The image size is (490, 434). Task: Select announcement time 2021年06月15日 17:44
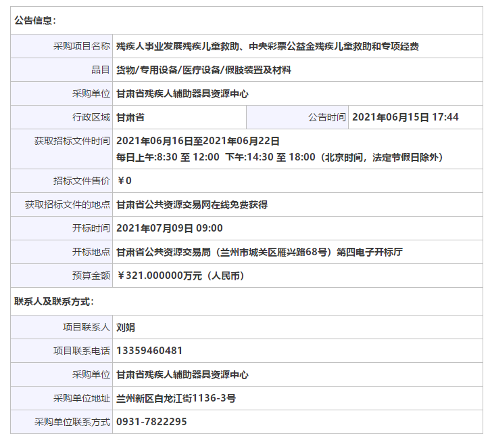point(406,117)
